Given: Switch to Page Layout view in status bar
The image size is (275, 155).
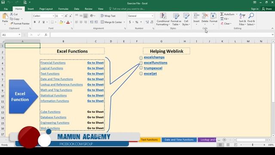Looking at the screenshot, I should [228, 145].
